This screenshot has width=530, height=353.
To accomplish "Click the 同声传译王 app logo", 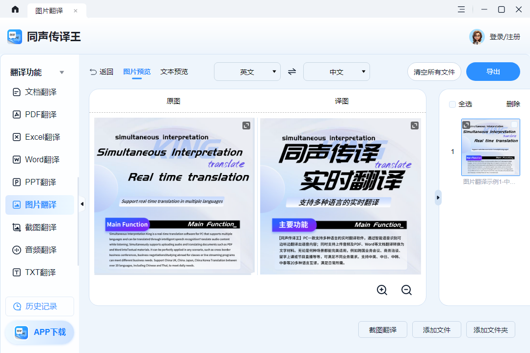I will (x=15, y=36).
